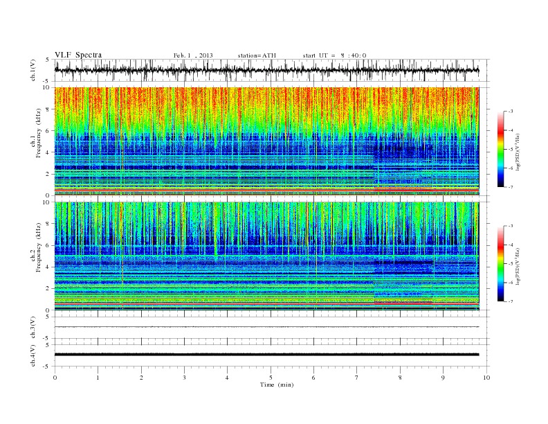This screenshot has width=548, height=424.
Task: Click the time axis tick label "3"
Action: [x=184, y=378]
